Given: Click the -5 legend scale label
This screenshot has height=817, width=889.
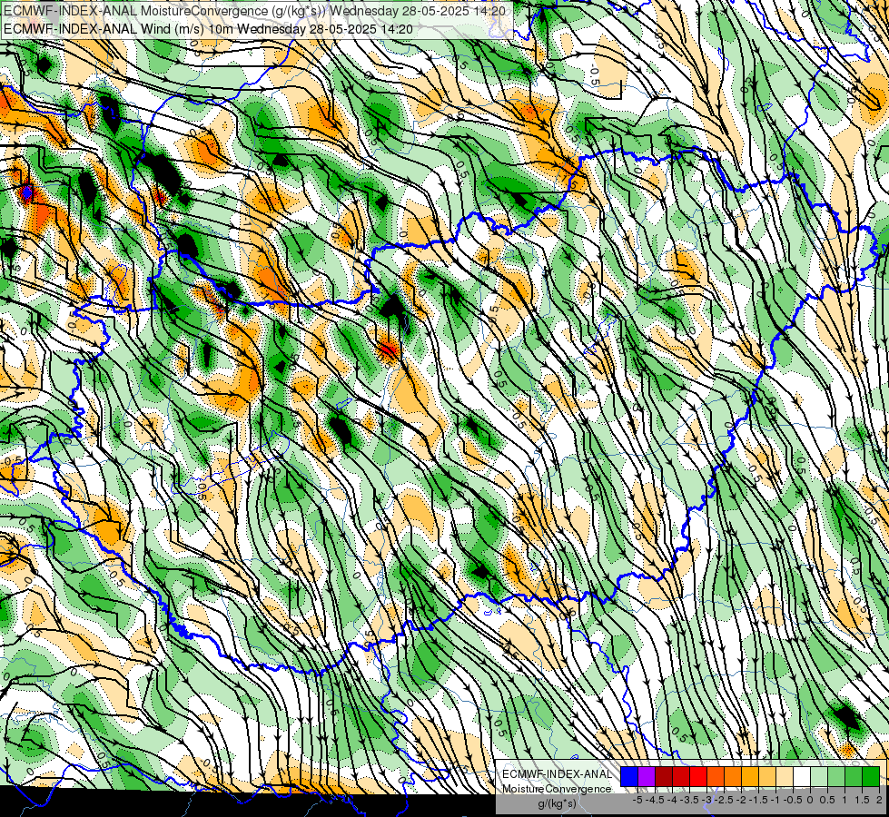Looking at the screenshot, I should pos(637,800).
